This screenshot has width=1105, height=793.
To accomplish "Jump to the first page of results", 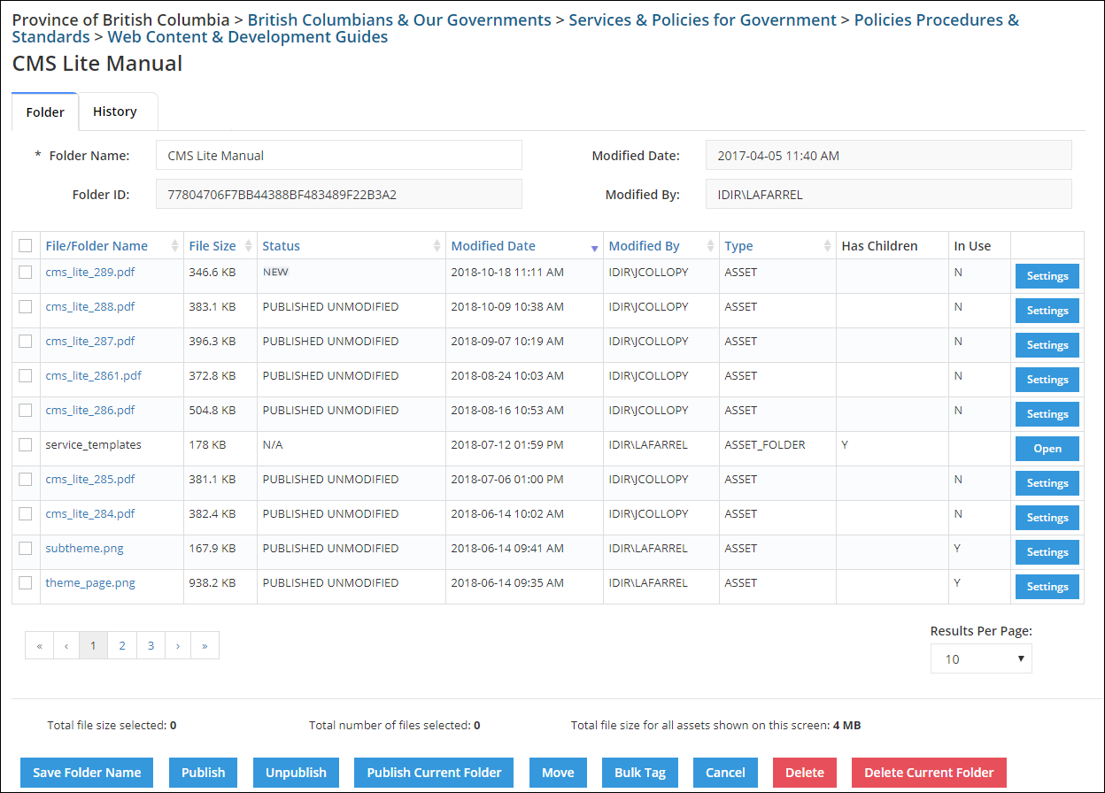I will [x=40, y=646].
